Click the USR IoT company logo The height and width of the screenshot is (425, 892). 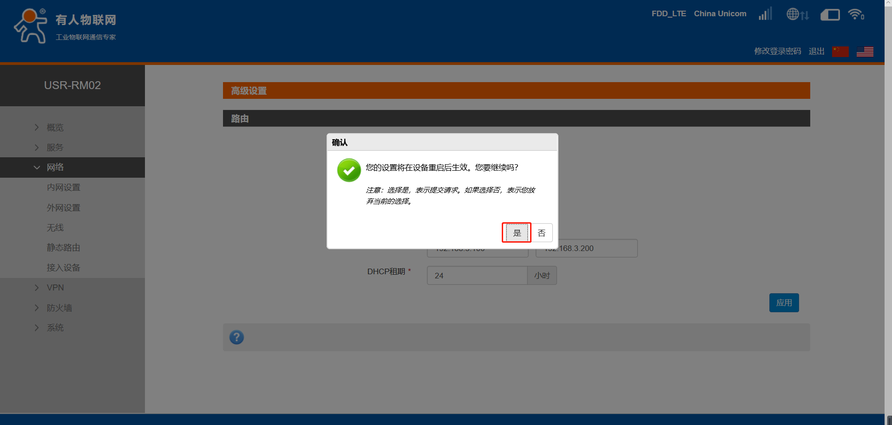tap(65, 26)
